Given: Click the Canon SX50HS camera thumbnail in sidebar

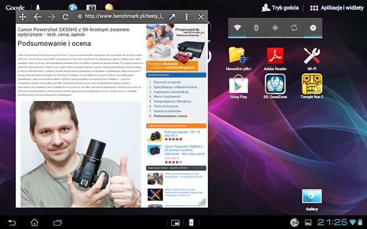Looking at the screenshot, I should point(154,151).
